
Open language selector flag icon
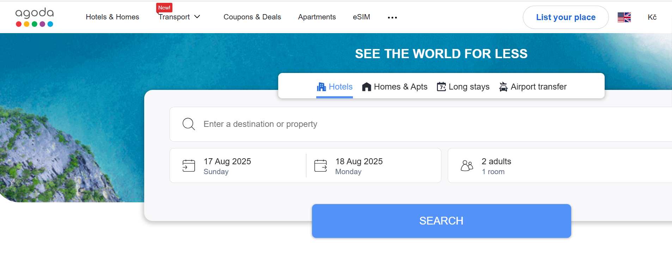pyautogui.click(x=624, y=17)
